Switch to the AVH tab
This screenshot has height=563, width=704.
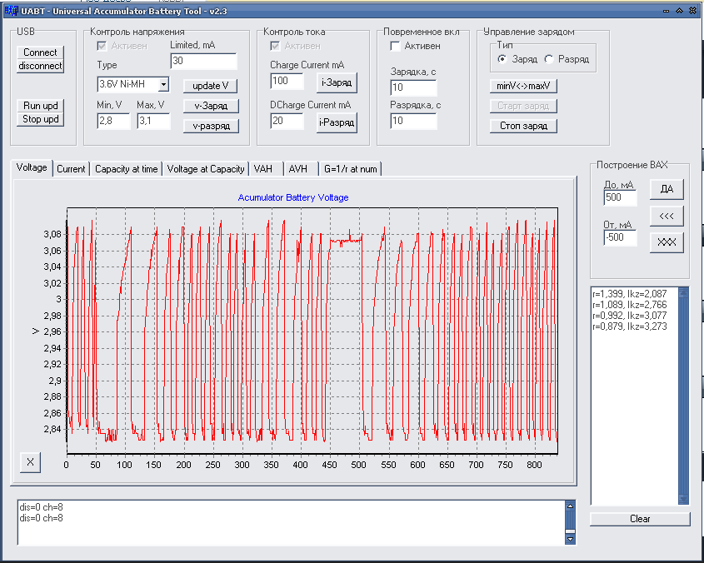pos(302,169)
